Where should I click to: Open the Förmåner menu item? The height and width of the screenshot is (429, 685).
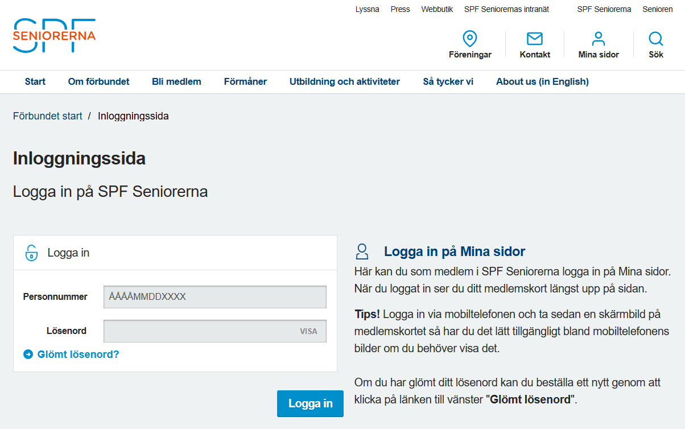(x=245, y=81)
